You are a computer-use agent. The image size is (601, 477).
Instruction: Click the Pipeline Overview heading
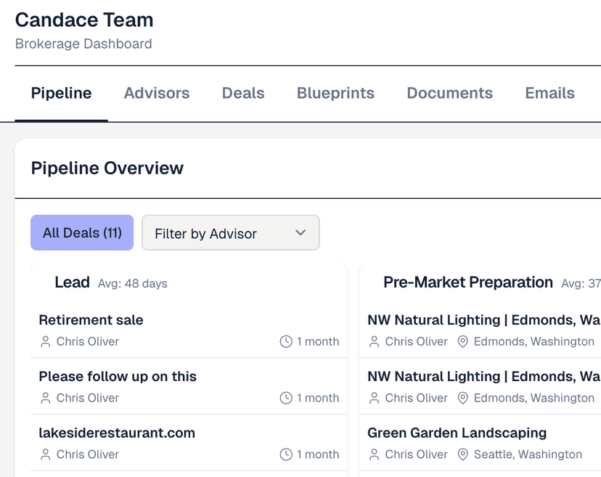click(107, 168)
